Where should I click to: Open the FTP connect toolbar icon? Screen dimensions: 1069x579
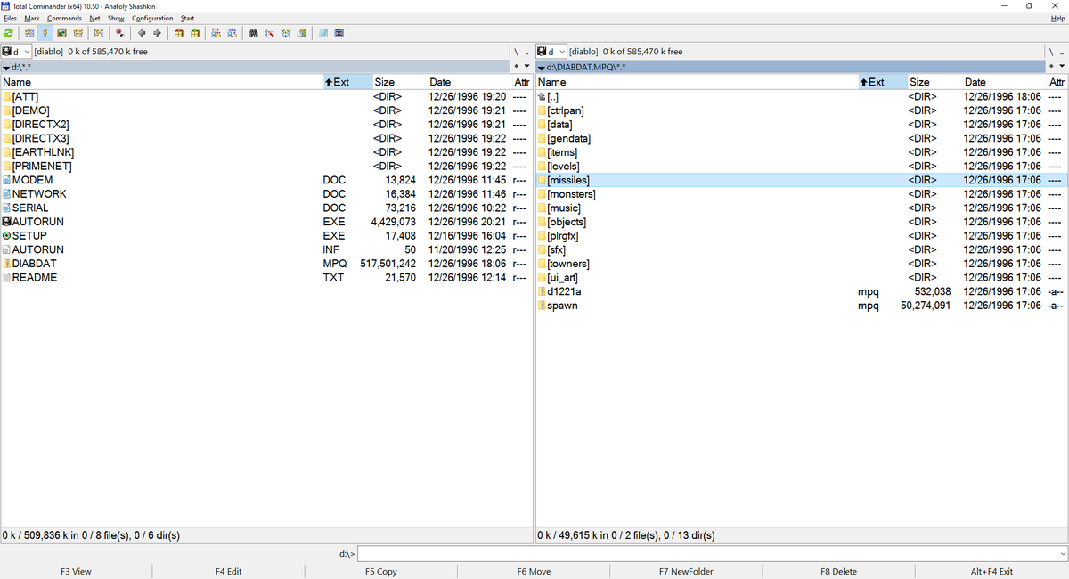coord(216,33)
